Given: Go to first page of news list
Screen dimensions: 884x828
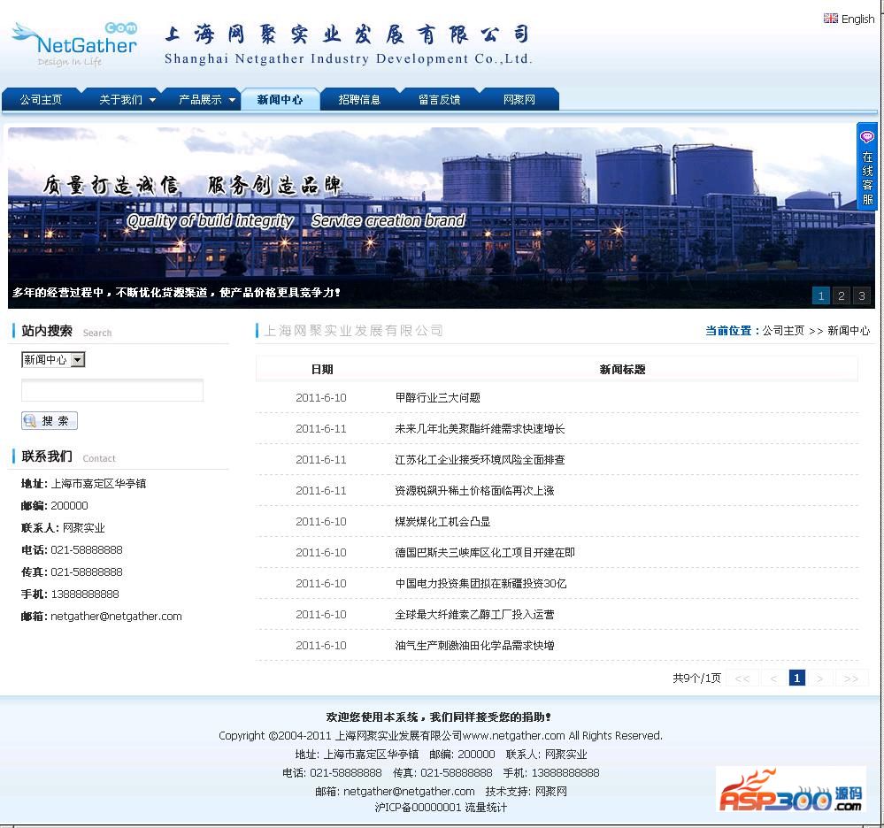Looking at the screenshot, I should (742, 678).
